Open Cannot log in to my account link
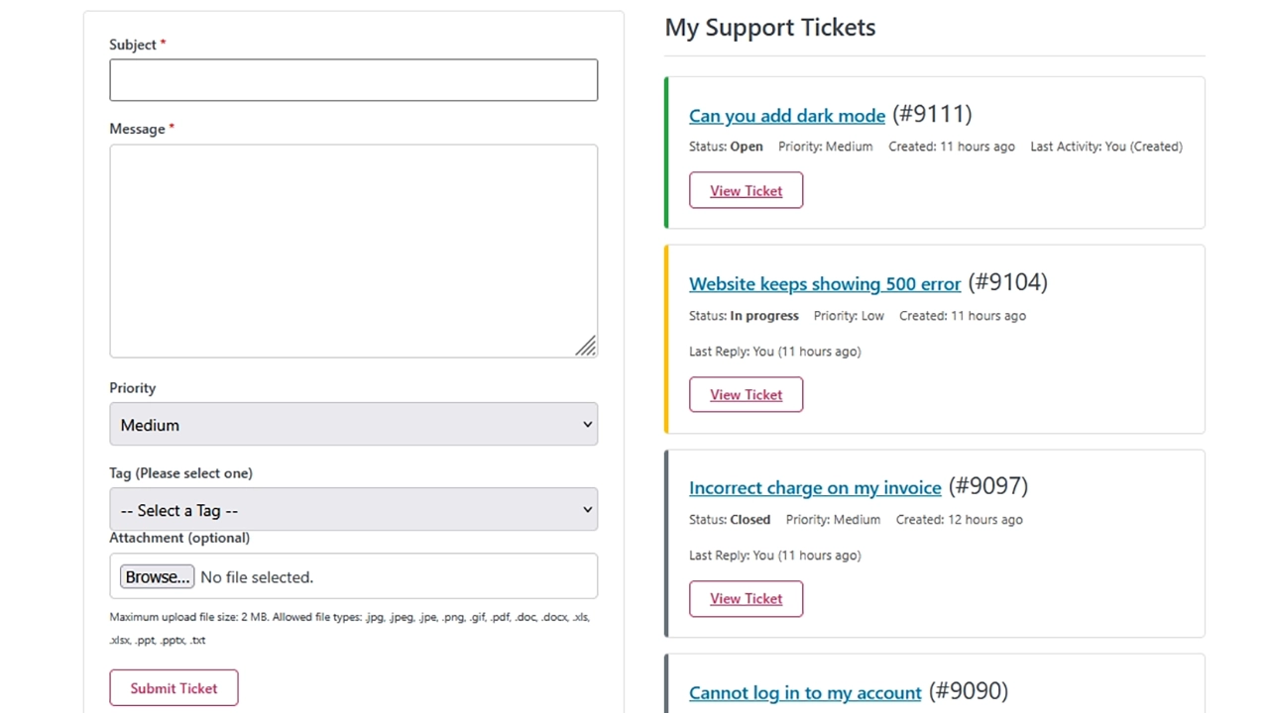The width and height of the screenshot is (1268, 713). point(804,693)
